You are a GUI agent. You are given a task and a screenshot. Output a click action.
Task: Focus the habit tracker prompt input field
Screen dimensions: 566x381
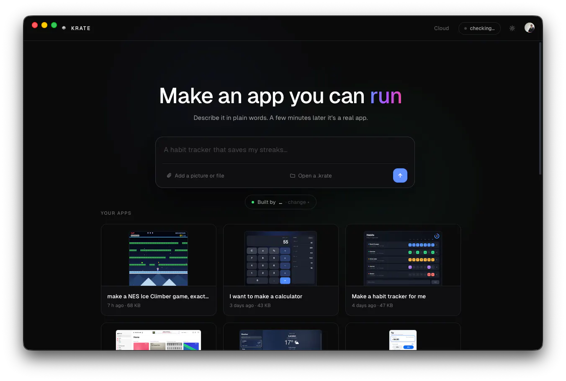coord(285,150)
